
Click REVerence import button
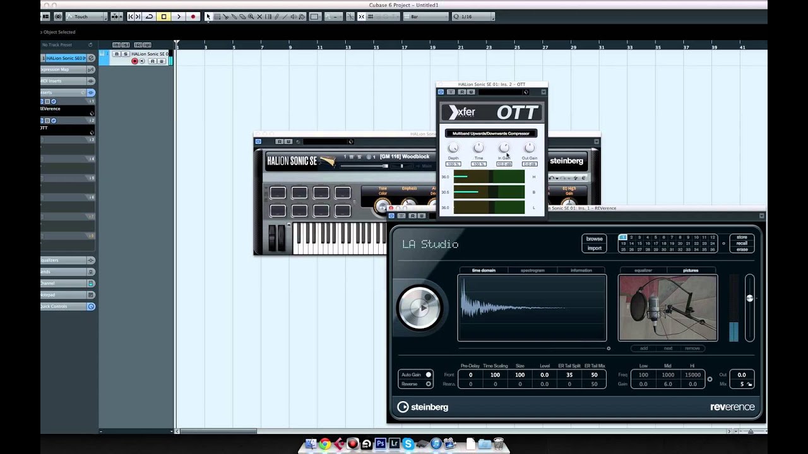[x=594, y=248]
